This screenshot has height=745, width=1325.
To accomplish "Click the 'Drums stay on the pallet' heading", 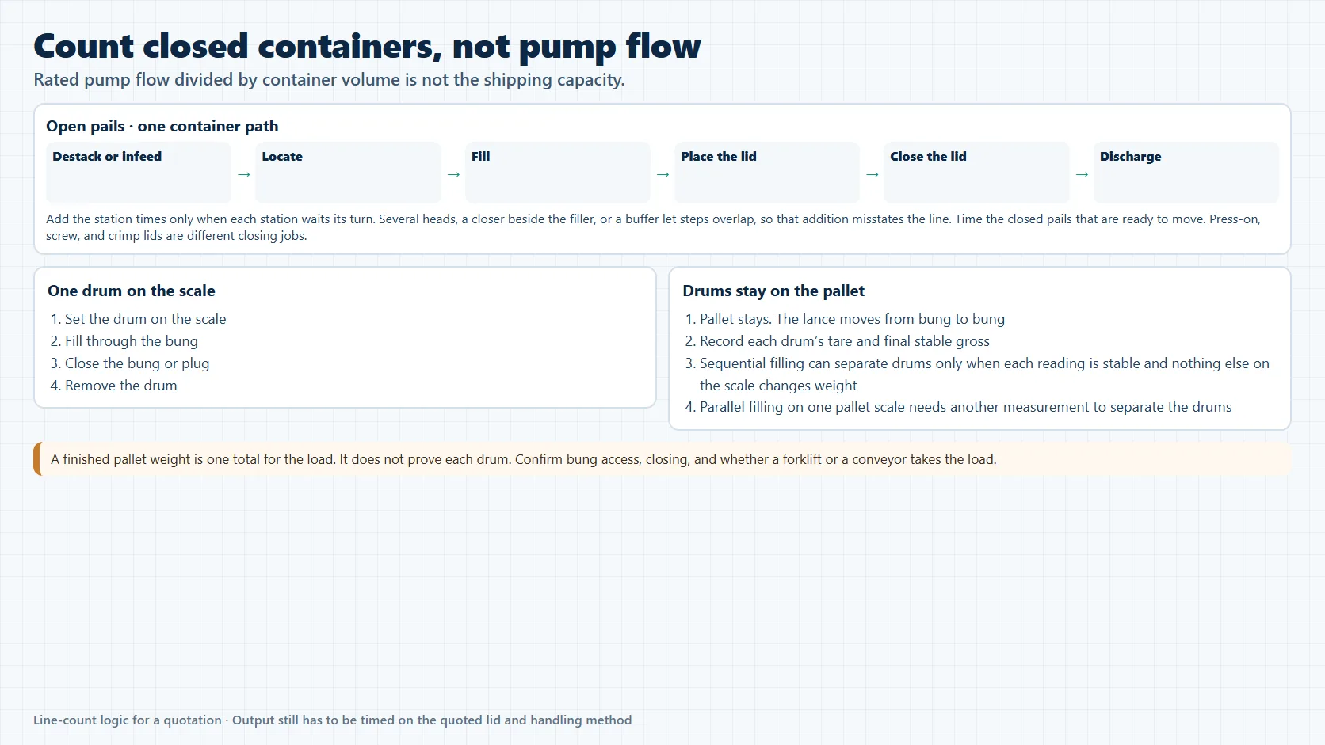I will [773, 291].
